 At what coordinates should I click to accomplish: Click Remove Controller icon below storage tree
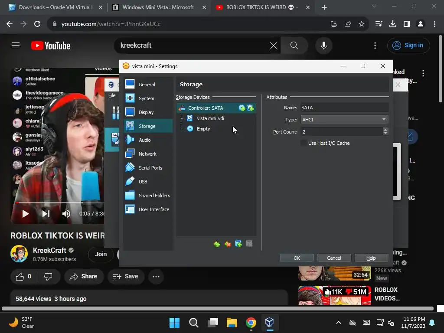228,244
